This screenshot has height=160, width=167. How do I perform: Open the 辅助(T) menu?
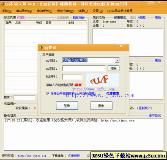pyautogui.click(x=83, y=11)
